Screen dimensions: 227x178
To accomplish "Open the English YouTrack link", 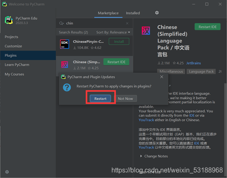I will pyautogui.click(x=146, y=120).
